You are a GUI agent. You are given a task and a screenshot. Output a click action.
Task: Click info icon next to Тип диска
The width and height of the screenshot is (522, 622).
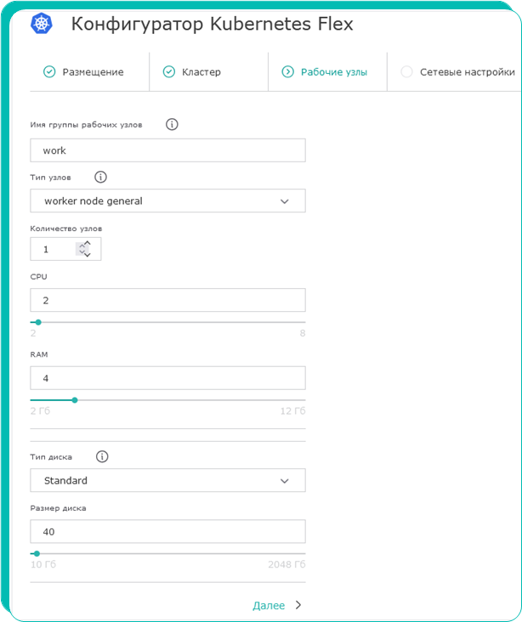tap(102, 456)
